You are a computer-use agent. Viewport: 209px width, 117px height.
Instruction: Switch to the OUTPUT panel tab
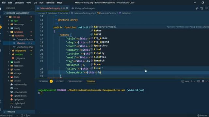pyautogui.click(x=60, y=81)
